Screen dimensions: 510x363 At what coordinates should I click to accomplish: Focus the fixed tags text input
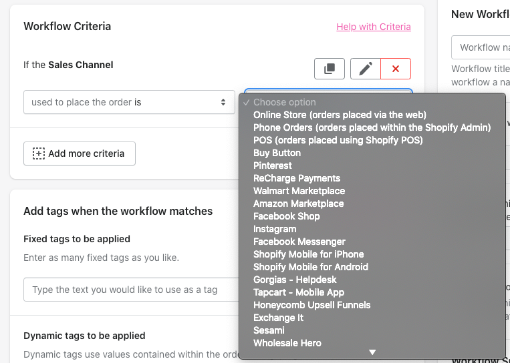tap(132, 290)
